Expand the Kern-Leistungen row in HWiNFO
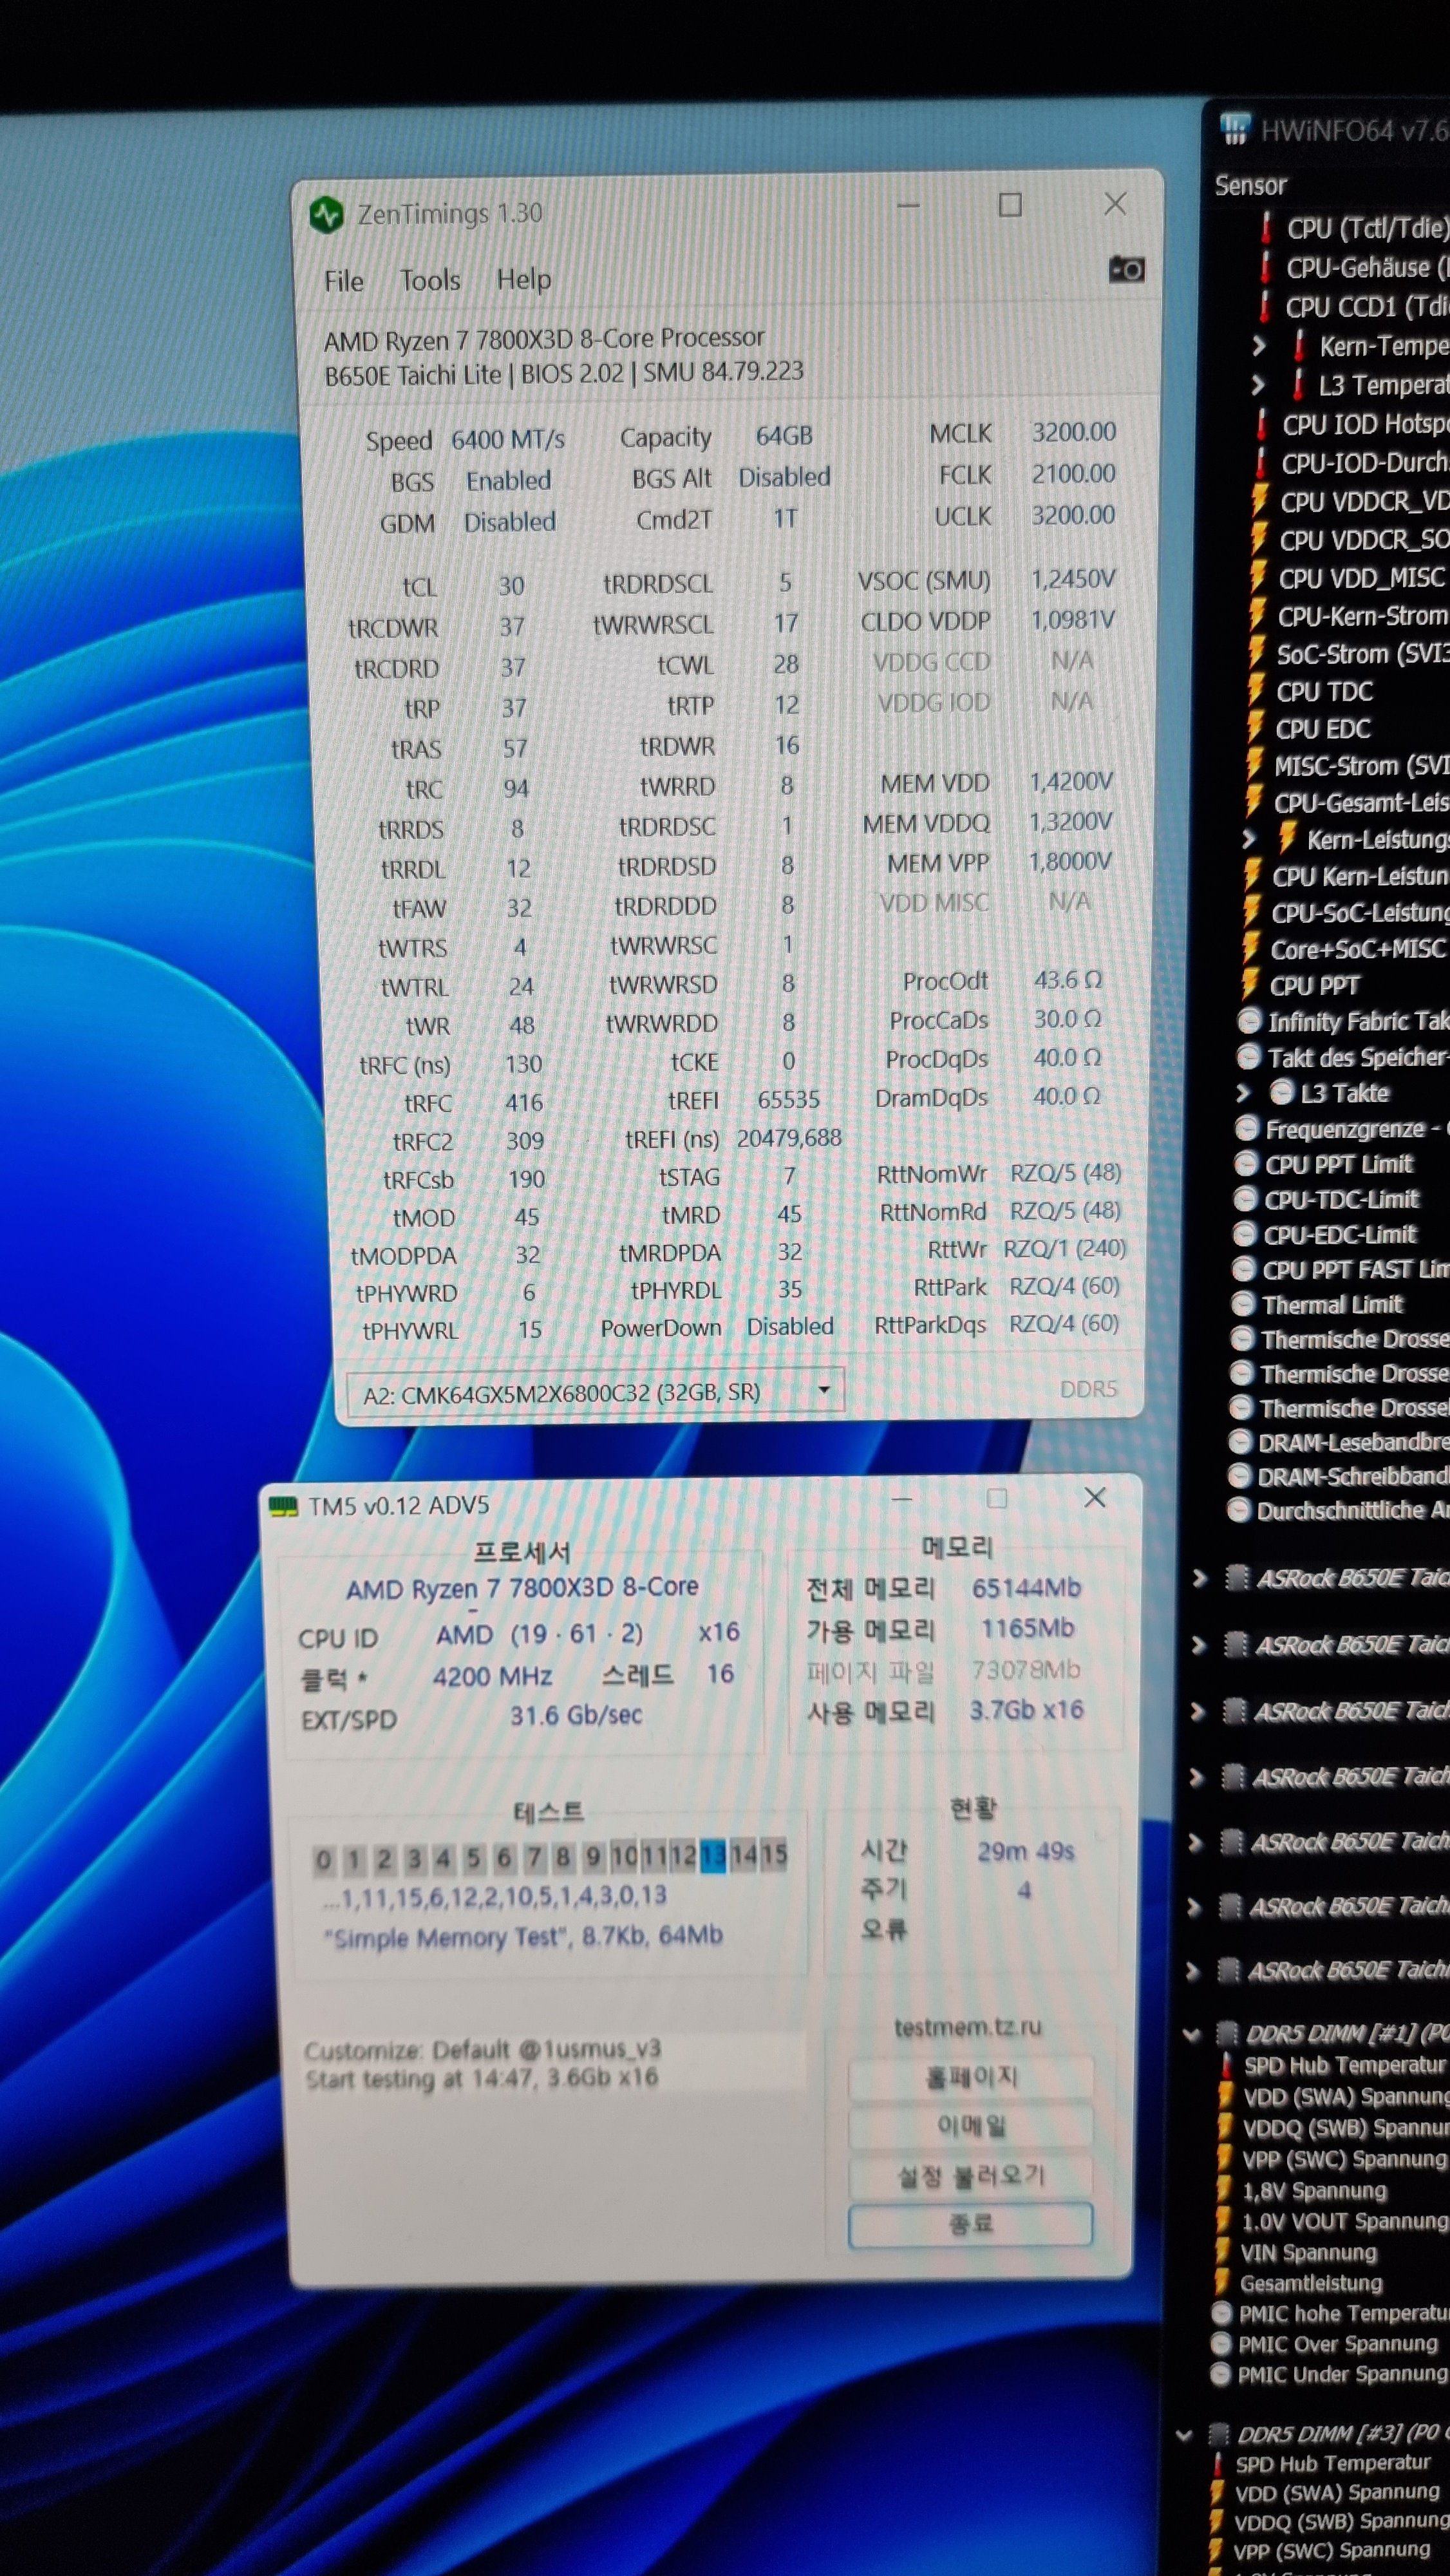Viewport: 1450px width, 2576px height. tap(1248, 839)
